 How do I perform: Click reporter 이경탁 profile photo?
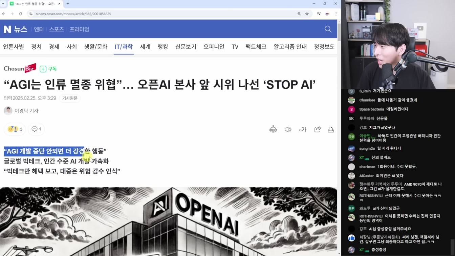coord(8,111)
